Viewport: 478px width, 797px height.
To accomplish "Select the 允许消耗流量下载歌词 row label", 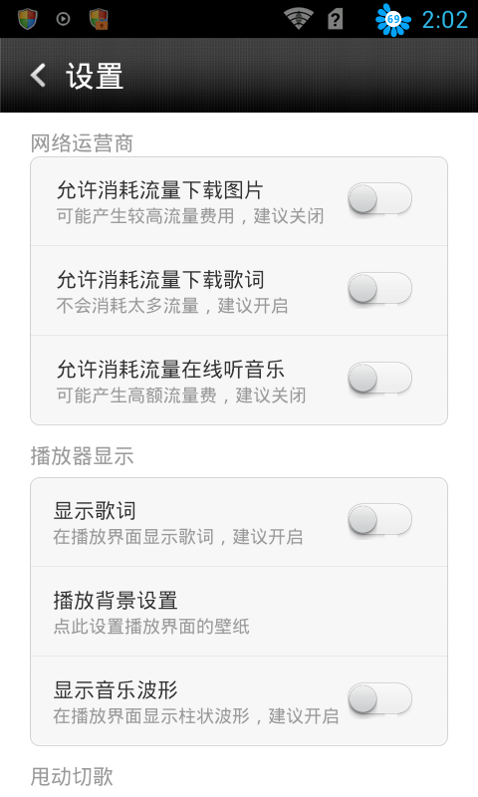I will click(160, 280).
